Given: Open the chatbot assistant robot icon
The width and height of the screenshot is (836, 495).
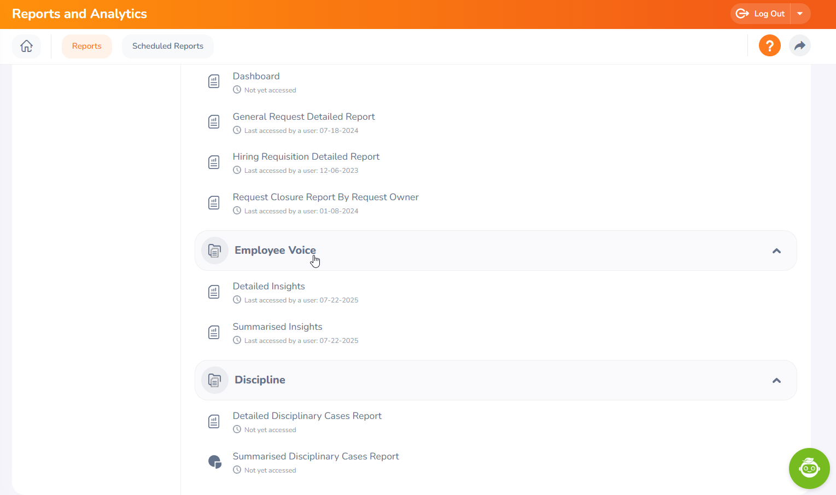Looking at the screenshot, I should pos(809,468).
